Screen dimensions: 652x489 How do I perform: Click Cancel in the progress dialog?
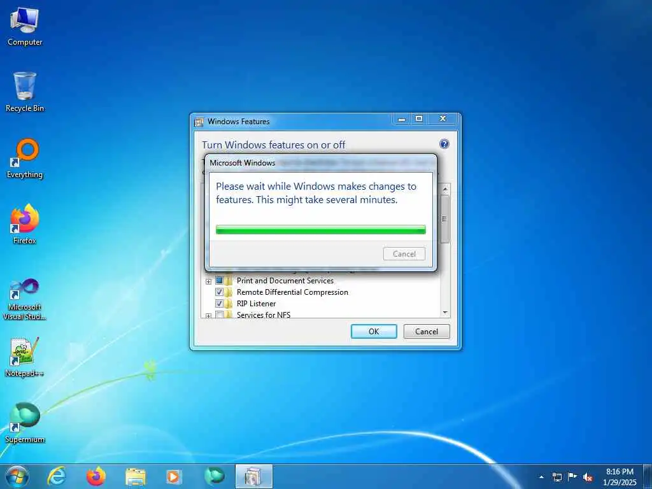tap(404, 254)
